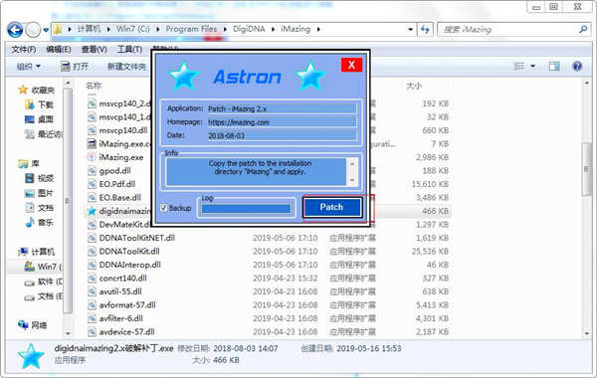The image size is (597, 378).
Task: Toggle the Backup checkbox
Action: pyautogui.click(x=164, y=208)
